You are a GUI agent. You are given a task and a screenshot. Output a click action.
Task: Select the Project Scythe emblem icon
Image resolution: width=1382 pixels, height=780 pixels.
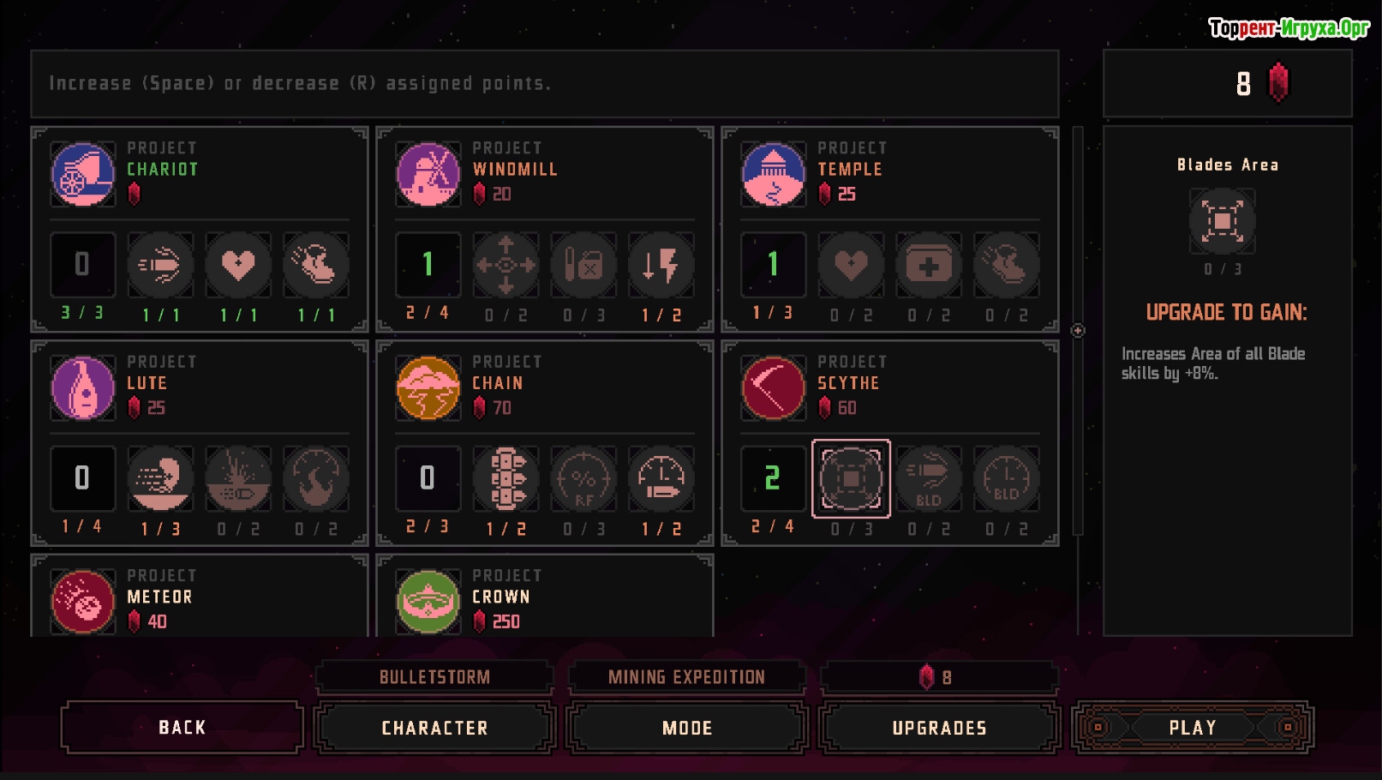(x=774, y=388)
